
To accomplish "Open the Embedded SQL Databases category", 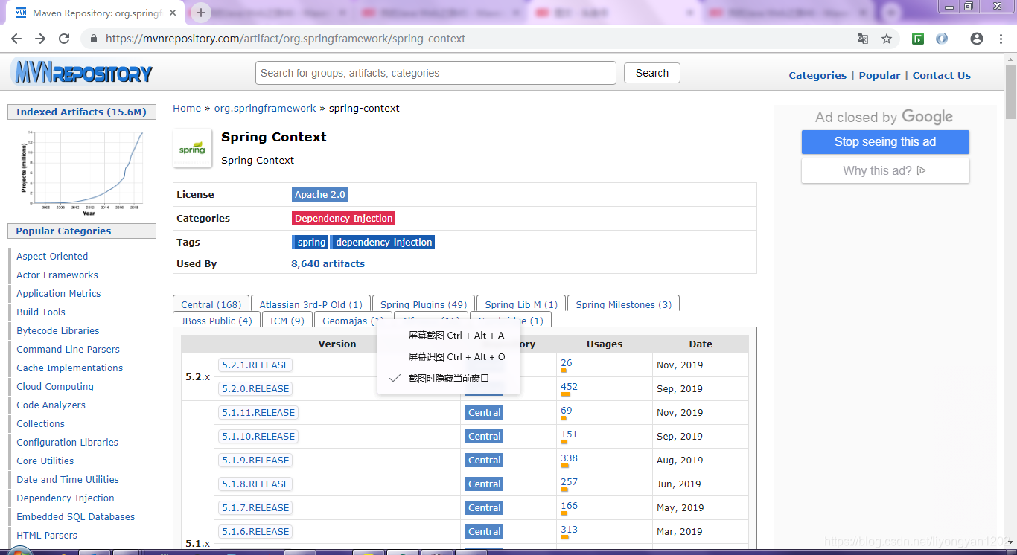I will pyautogui.click(x=76, y=516).
